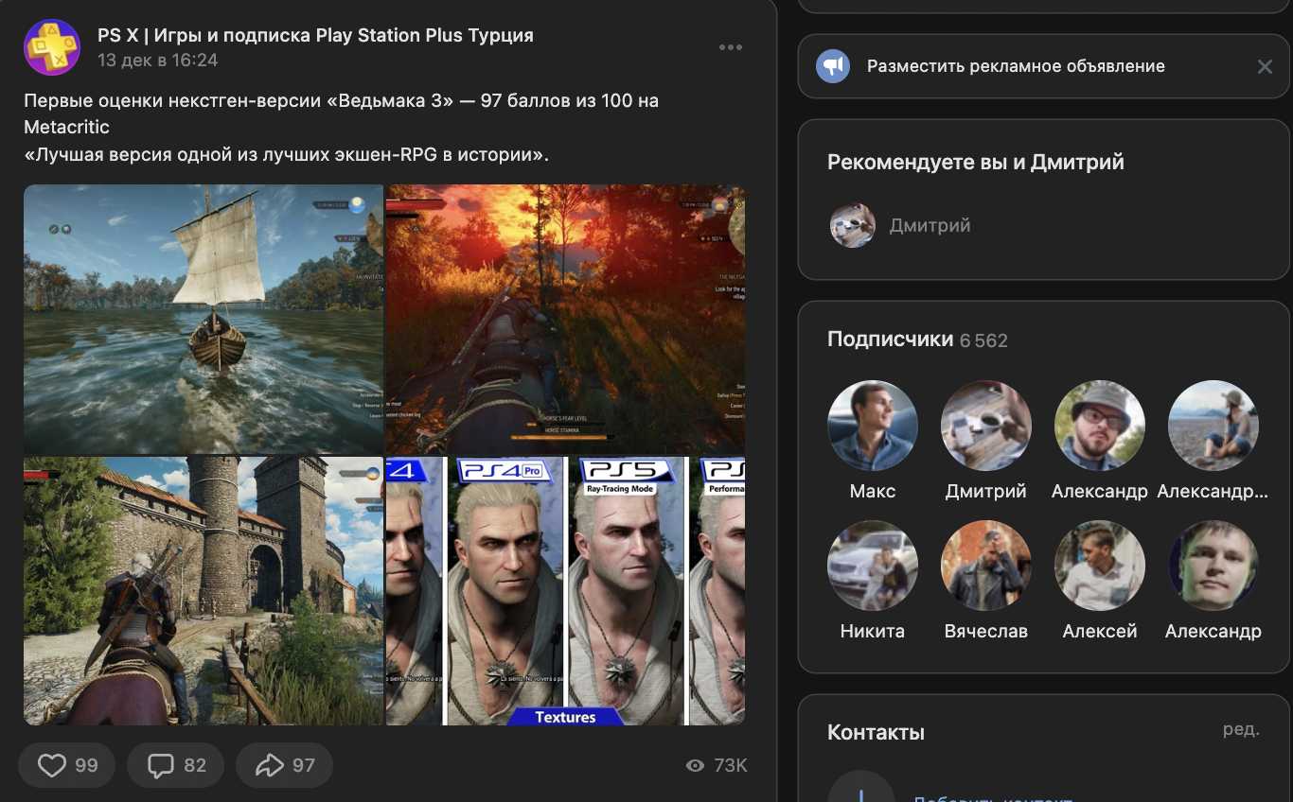Click ред. edit link in Контакты
Viewport: 1293px width, 802px height.
tap(1241, 729)
